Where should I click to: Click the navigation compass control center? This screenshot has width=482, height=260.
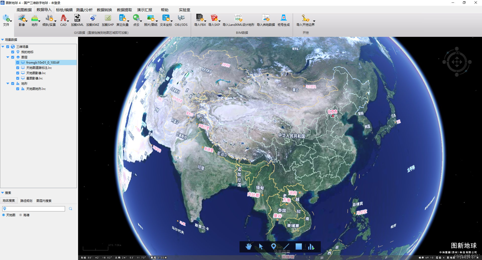point(457,62)
